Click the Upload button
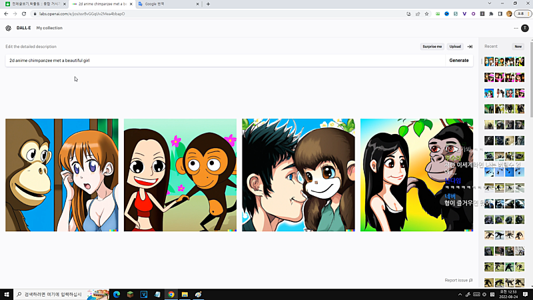The width and height of the screenshot is (533, 300). 455,47
